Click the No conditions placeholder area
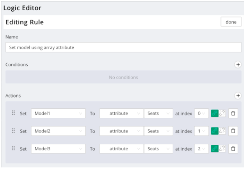 [x=123, y=77]
